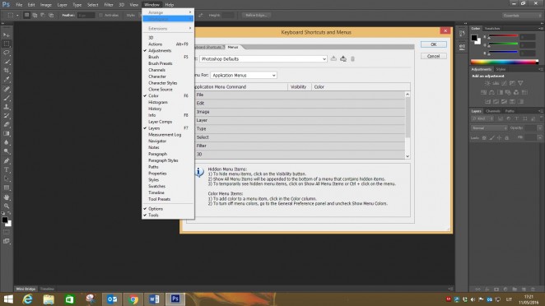Click the New selection mode icon
545x306 pixels.
coord(27,16)
